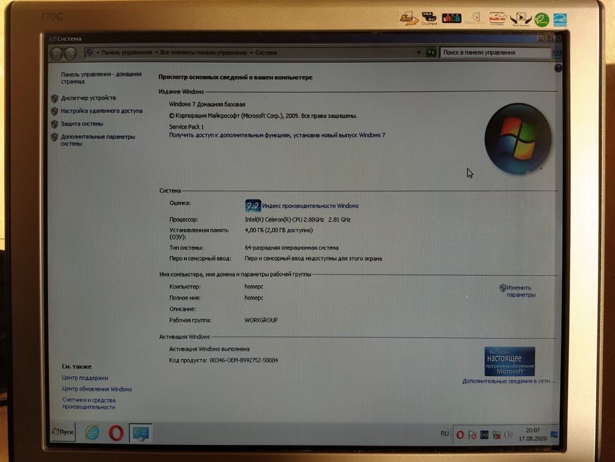Open Internet Explorer from the taskbar
The image size is (615, 462).
[92, 432]
